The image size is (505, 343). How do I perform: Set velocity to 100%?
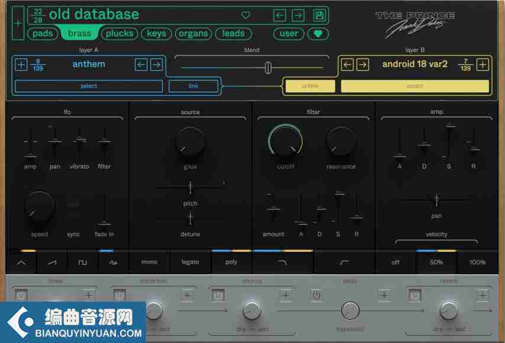pyautogui.click(x=477, y=263)
